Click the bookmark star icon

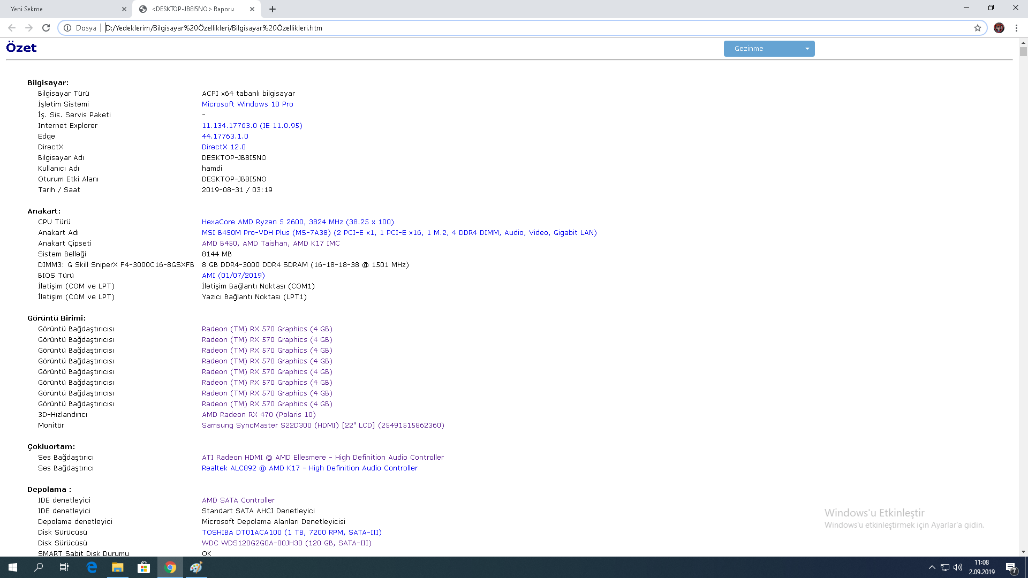pyautogui.click(x=977, y=28)
